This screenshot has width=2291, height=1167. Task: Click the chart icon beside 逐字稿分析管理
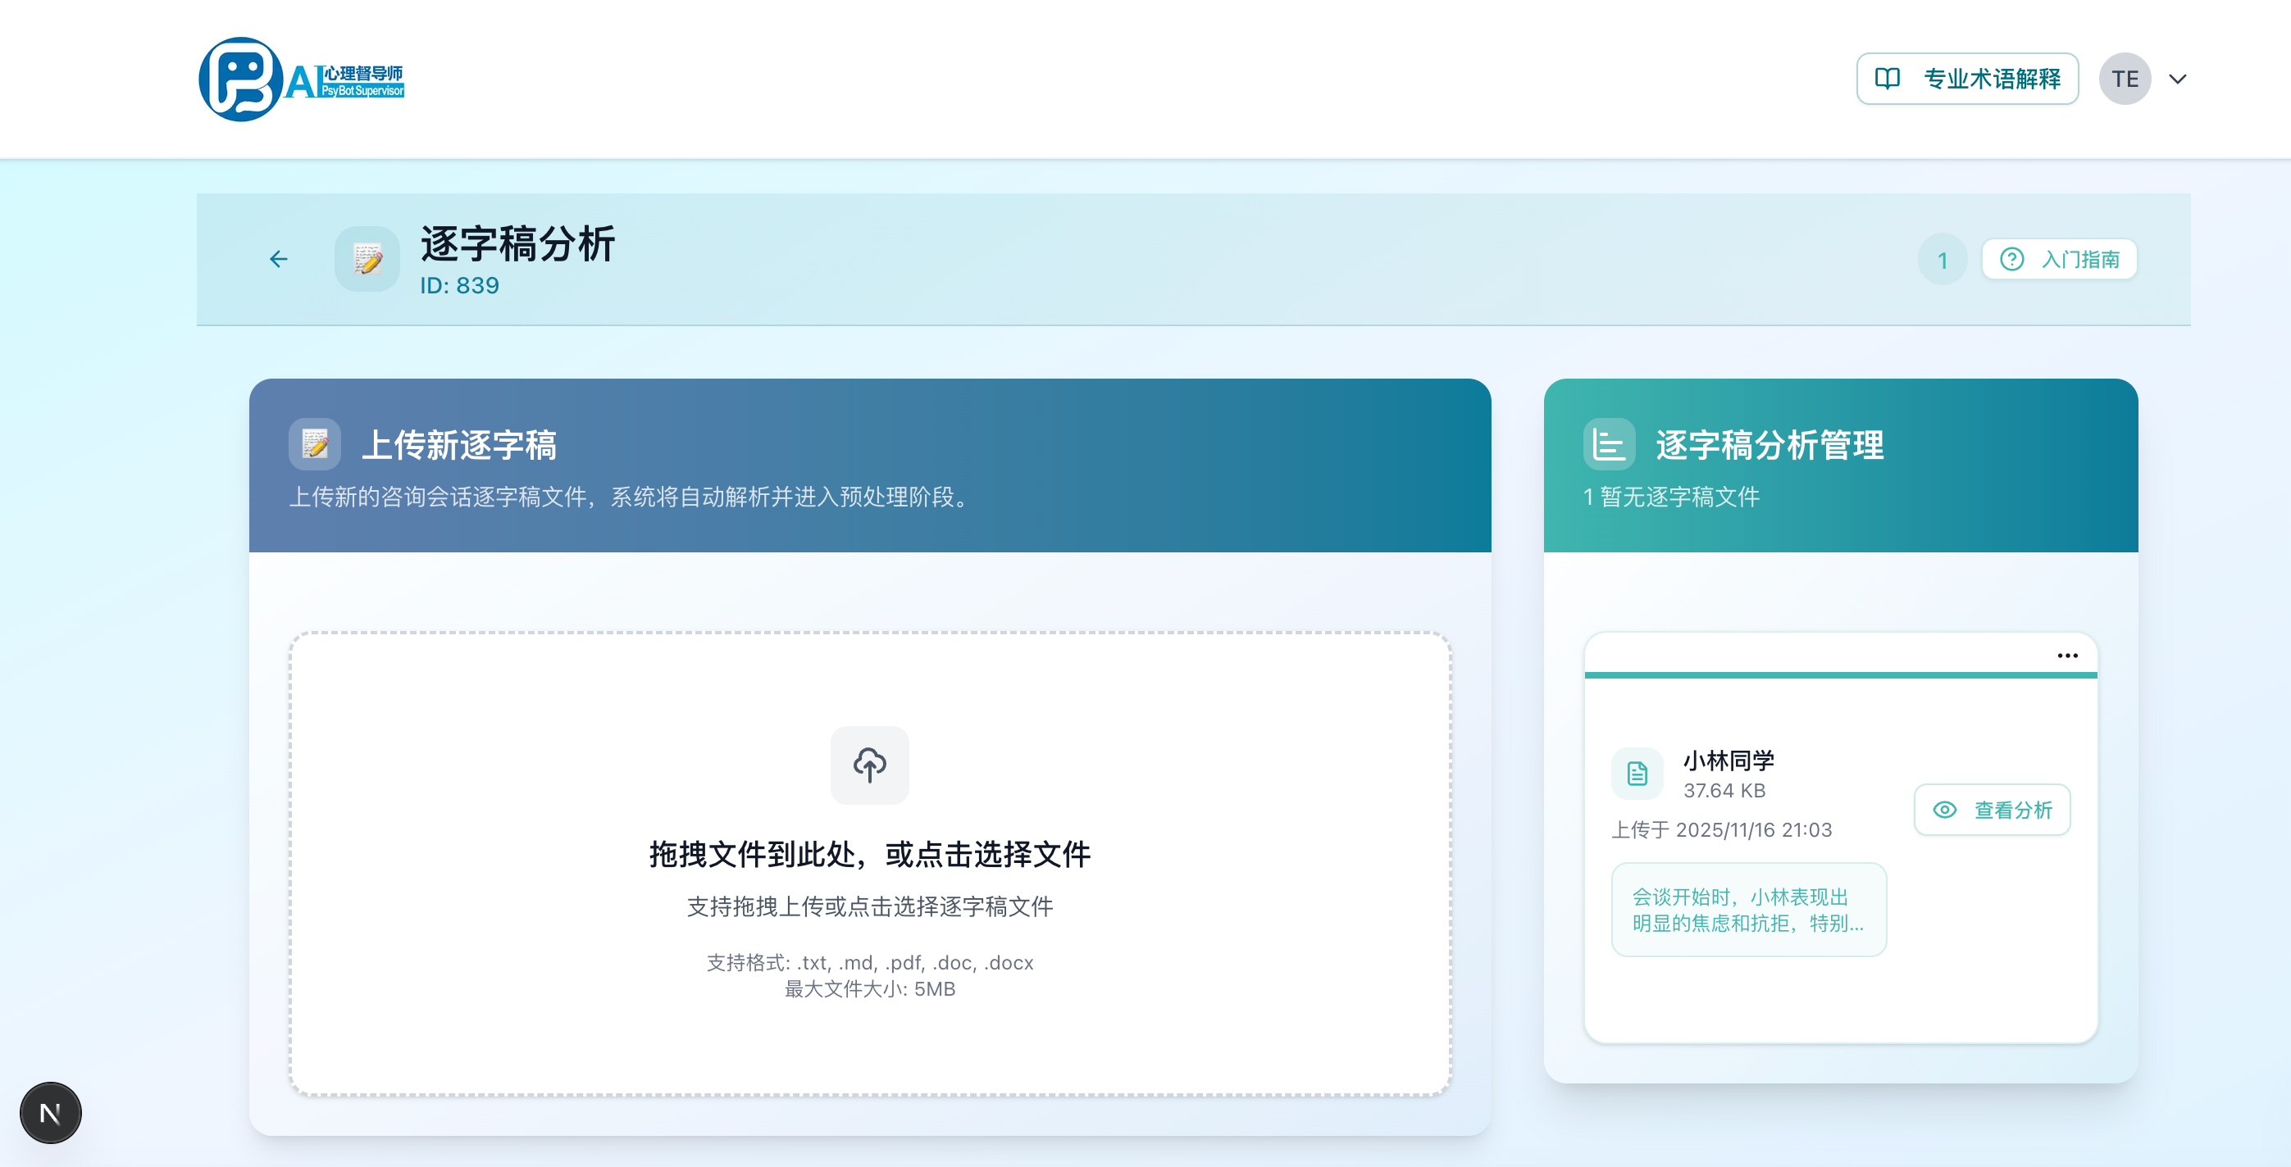click(1610, 445)
